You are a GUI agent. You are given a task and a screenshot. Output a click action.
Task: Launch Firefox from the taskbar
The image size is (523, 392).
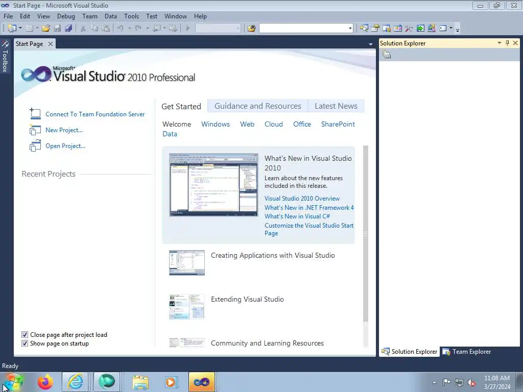(45, 382)
